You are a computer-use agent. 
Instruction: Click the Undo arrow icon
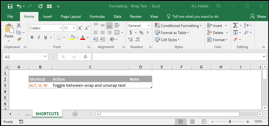click(x=19, y=6)
